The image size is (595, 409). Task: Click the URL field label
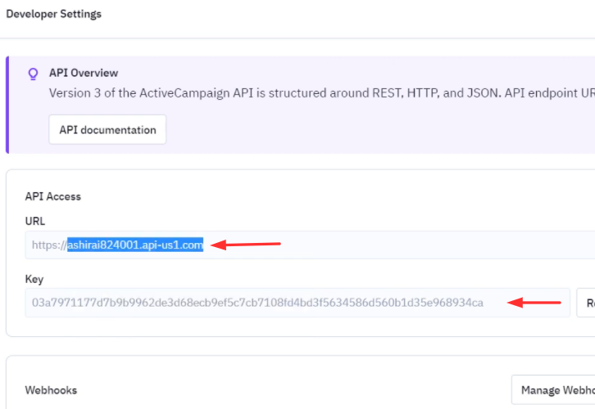[x=35, y=221]
